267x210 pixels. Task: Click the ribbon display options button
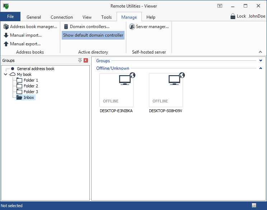click(220, 6)
